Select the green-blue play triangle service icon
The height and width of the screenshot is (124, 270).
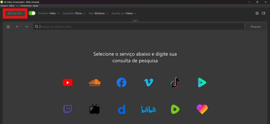pos(202,82)
